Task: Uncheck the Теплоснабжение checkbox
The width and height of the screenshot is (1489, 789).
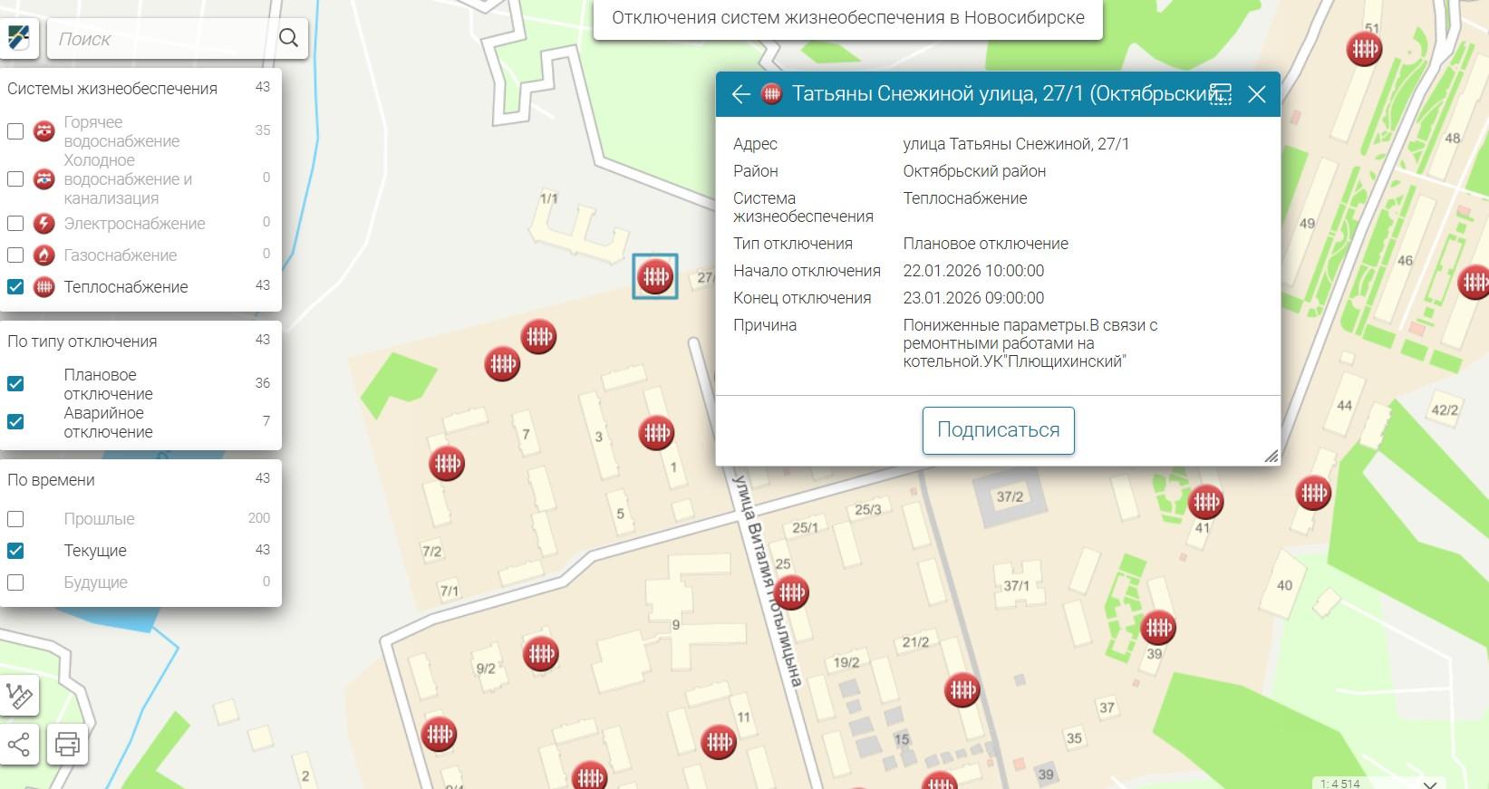Action: coord(15,286)
